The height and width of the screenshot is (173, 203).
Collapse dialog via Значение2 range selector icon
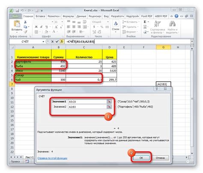coord(109,107)
